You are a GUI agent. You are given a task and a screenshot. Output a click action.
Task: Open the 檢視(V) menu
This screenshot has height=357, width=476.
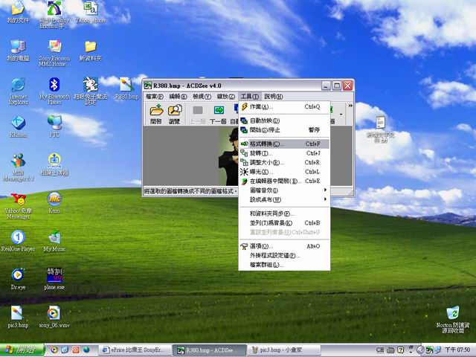click(x=202, y=97)
